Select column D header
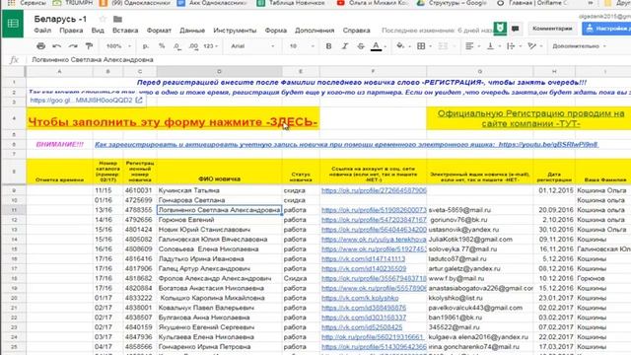 click(x=219, y=71)
